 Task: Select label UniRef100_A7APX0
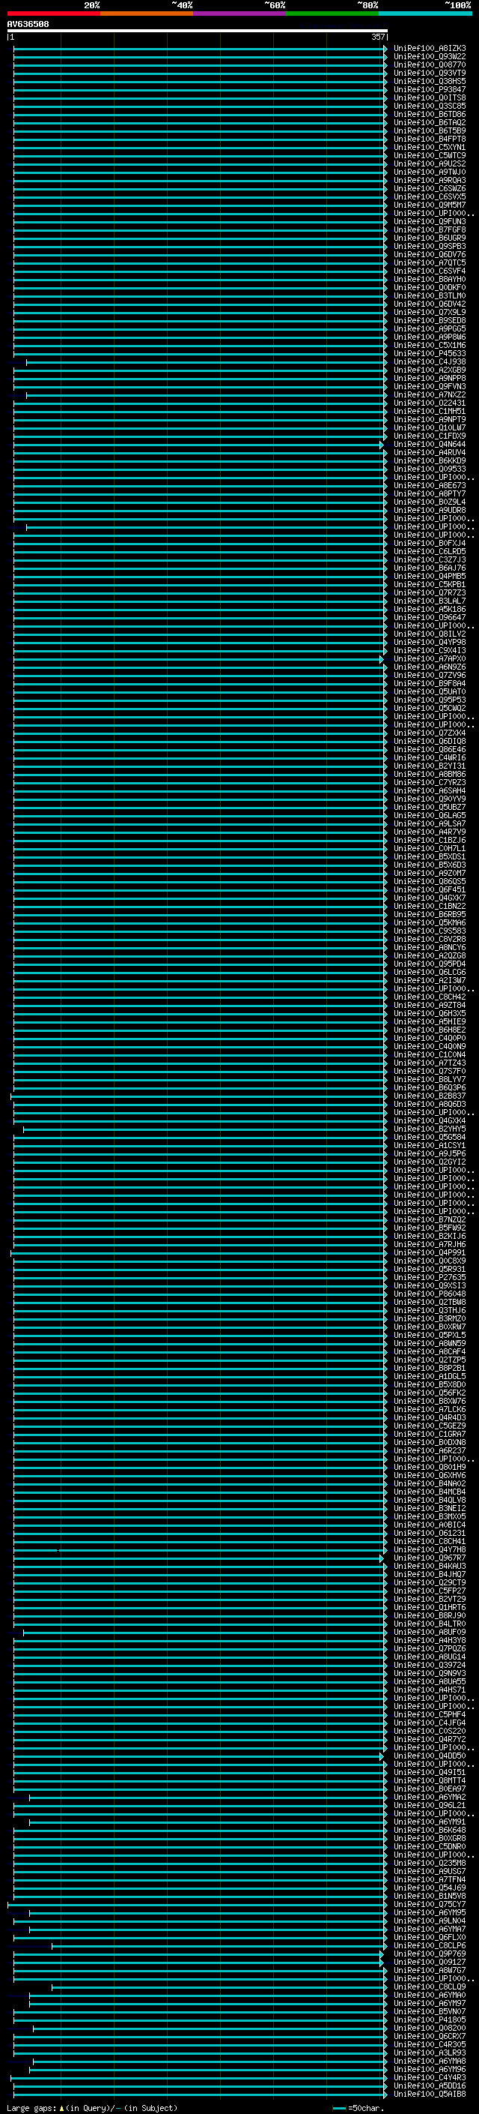[429, 659]
